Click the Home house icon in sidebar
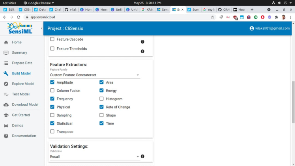The image size is (295, 166). 6,42
